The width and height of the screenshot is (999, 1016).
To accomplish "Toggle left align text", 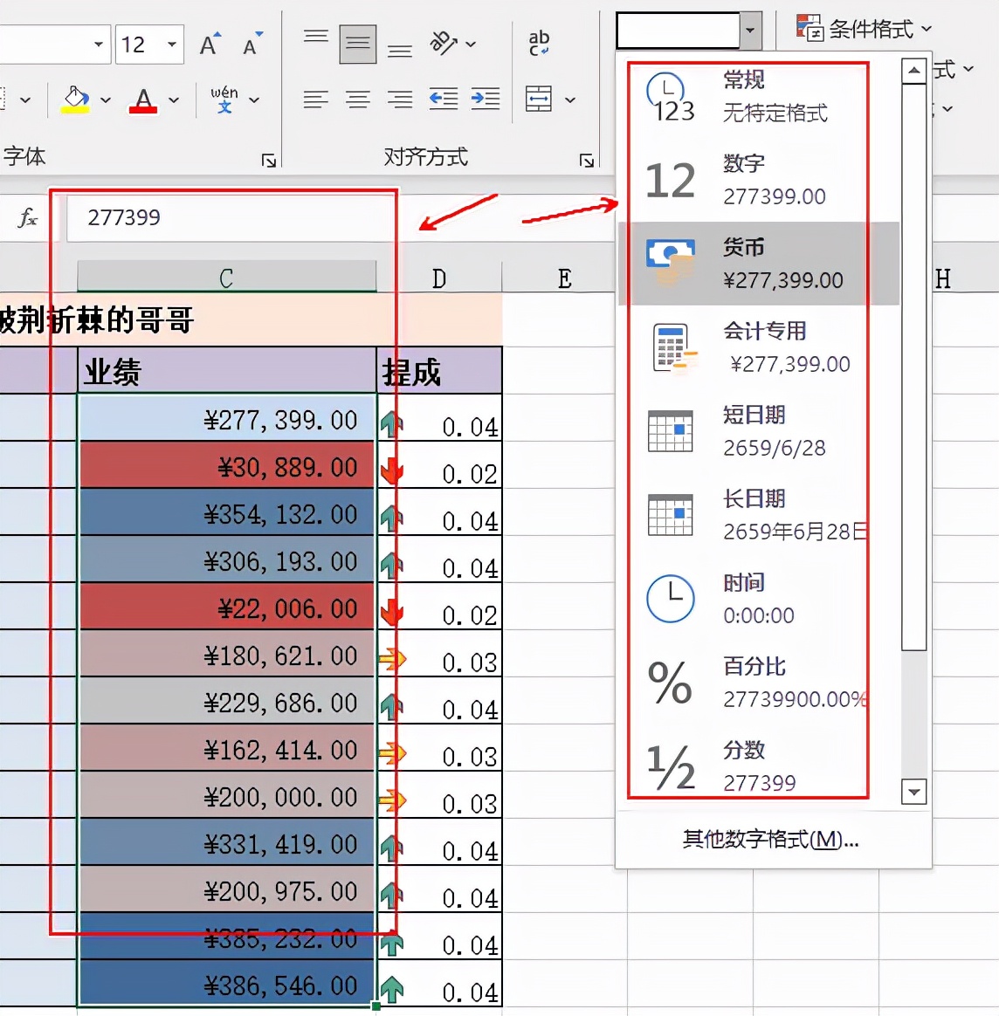I will [x=317, y=99].
